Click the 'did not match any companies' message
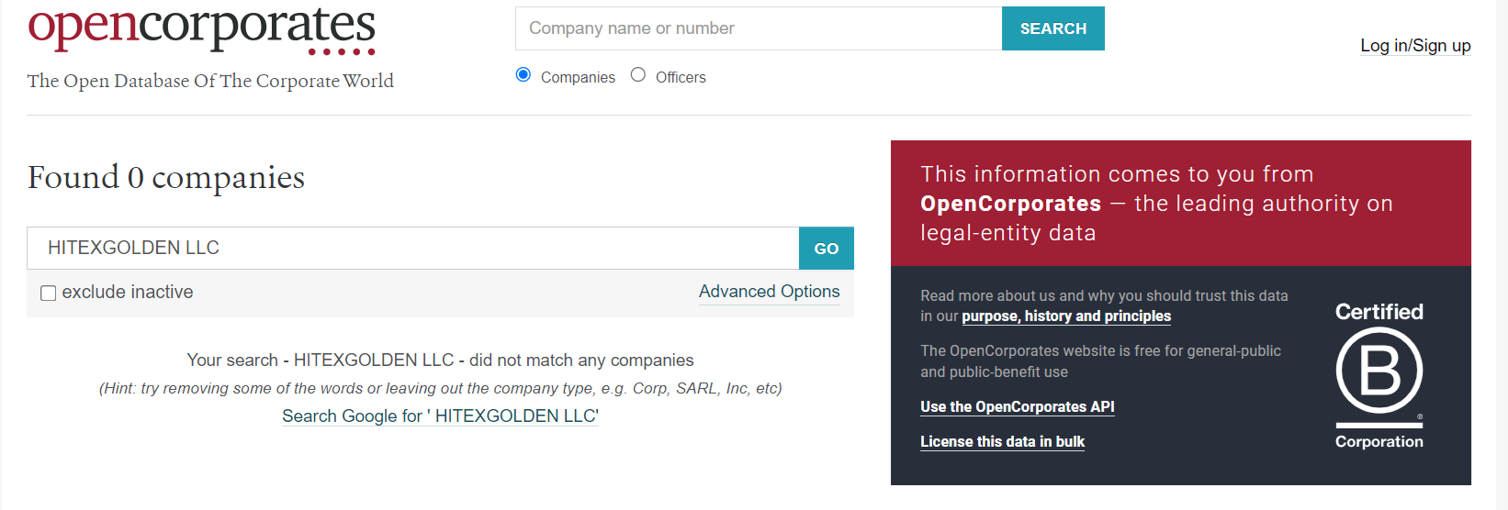The width and height of the screenshot is (1508, 510). pyautogui.click(x=440, y=360)
